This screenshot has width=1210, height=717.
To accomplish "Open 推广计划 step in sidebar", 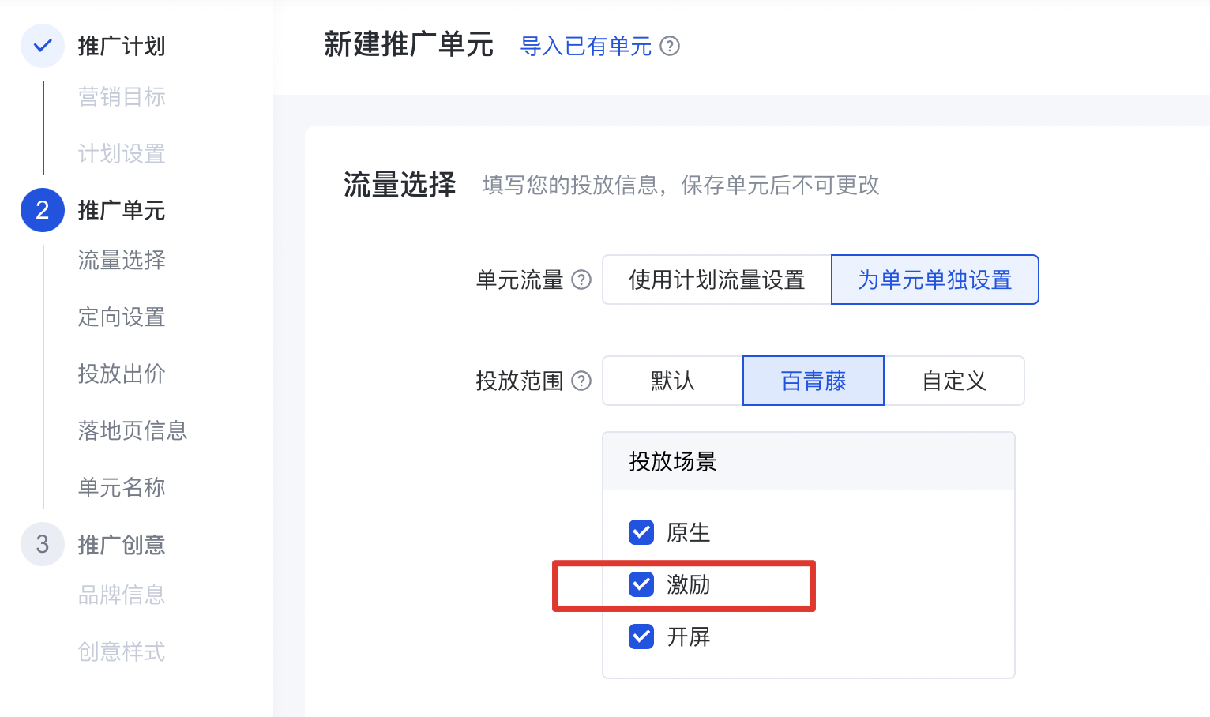I will (122, 46).
